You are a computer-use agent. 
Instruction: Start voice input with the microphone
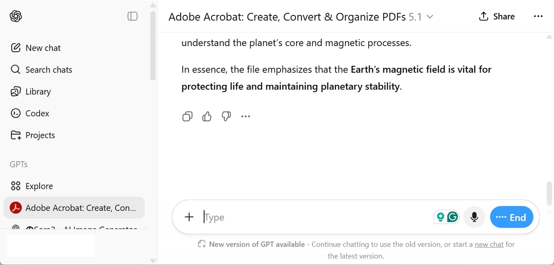(x=474, y=217)
